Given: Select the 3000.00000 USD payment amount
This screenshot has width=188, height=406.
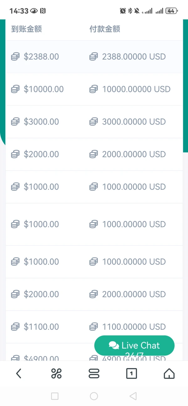Looking at the screenshot, I should click(134, 122).
